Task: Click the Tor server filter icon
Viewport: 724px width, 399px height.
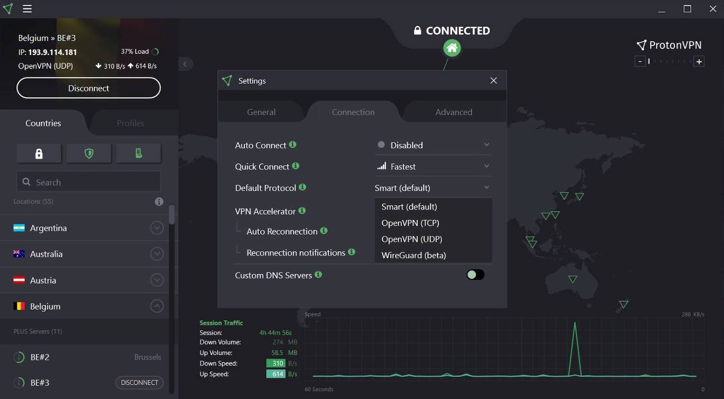Action: tap(139, 153)
